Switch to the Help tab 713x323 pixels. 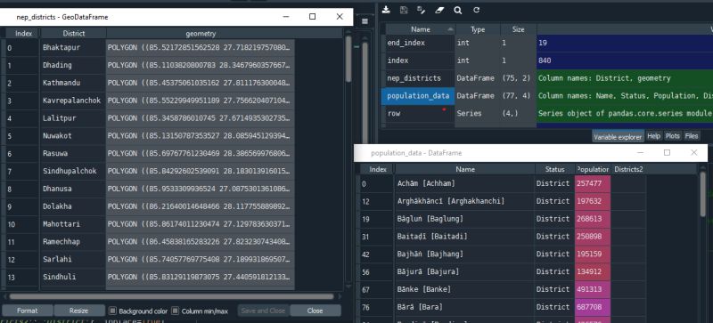pos(653,136)
